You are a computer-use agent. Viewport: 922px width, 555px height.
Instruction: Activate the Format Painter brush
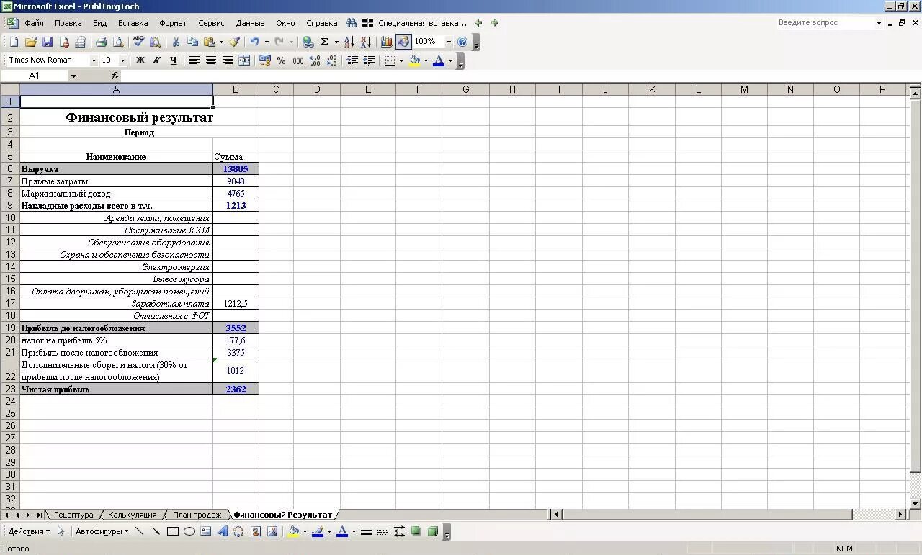tap(234, 42)
